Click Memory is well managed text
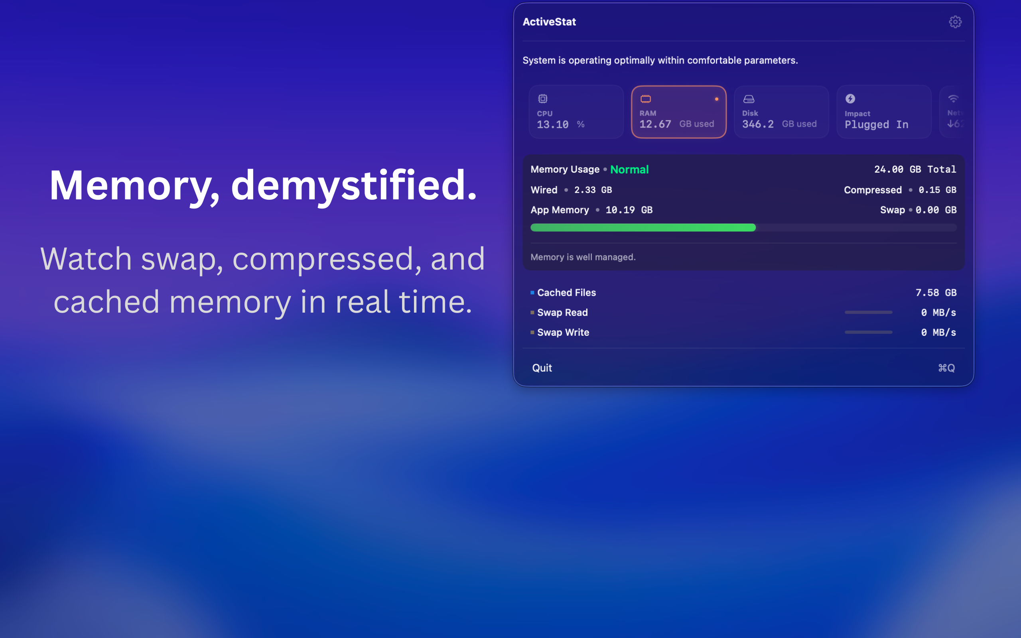1021x638 pixels. [583, 257]
